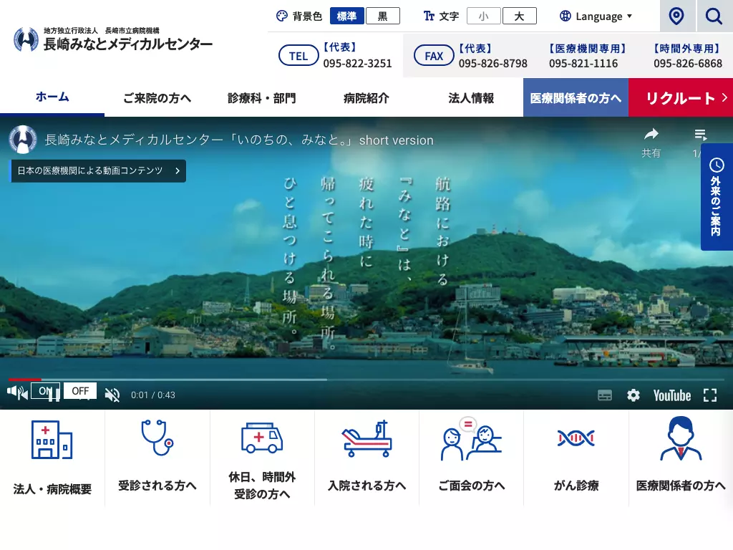Click the 法人・病院概要 label
The image size is (733, 550).
52,489
